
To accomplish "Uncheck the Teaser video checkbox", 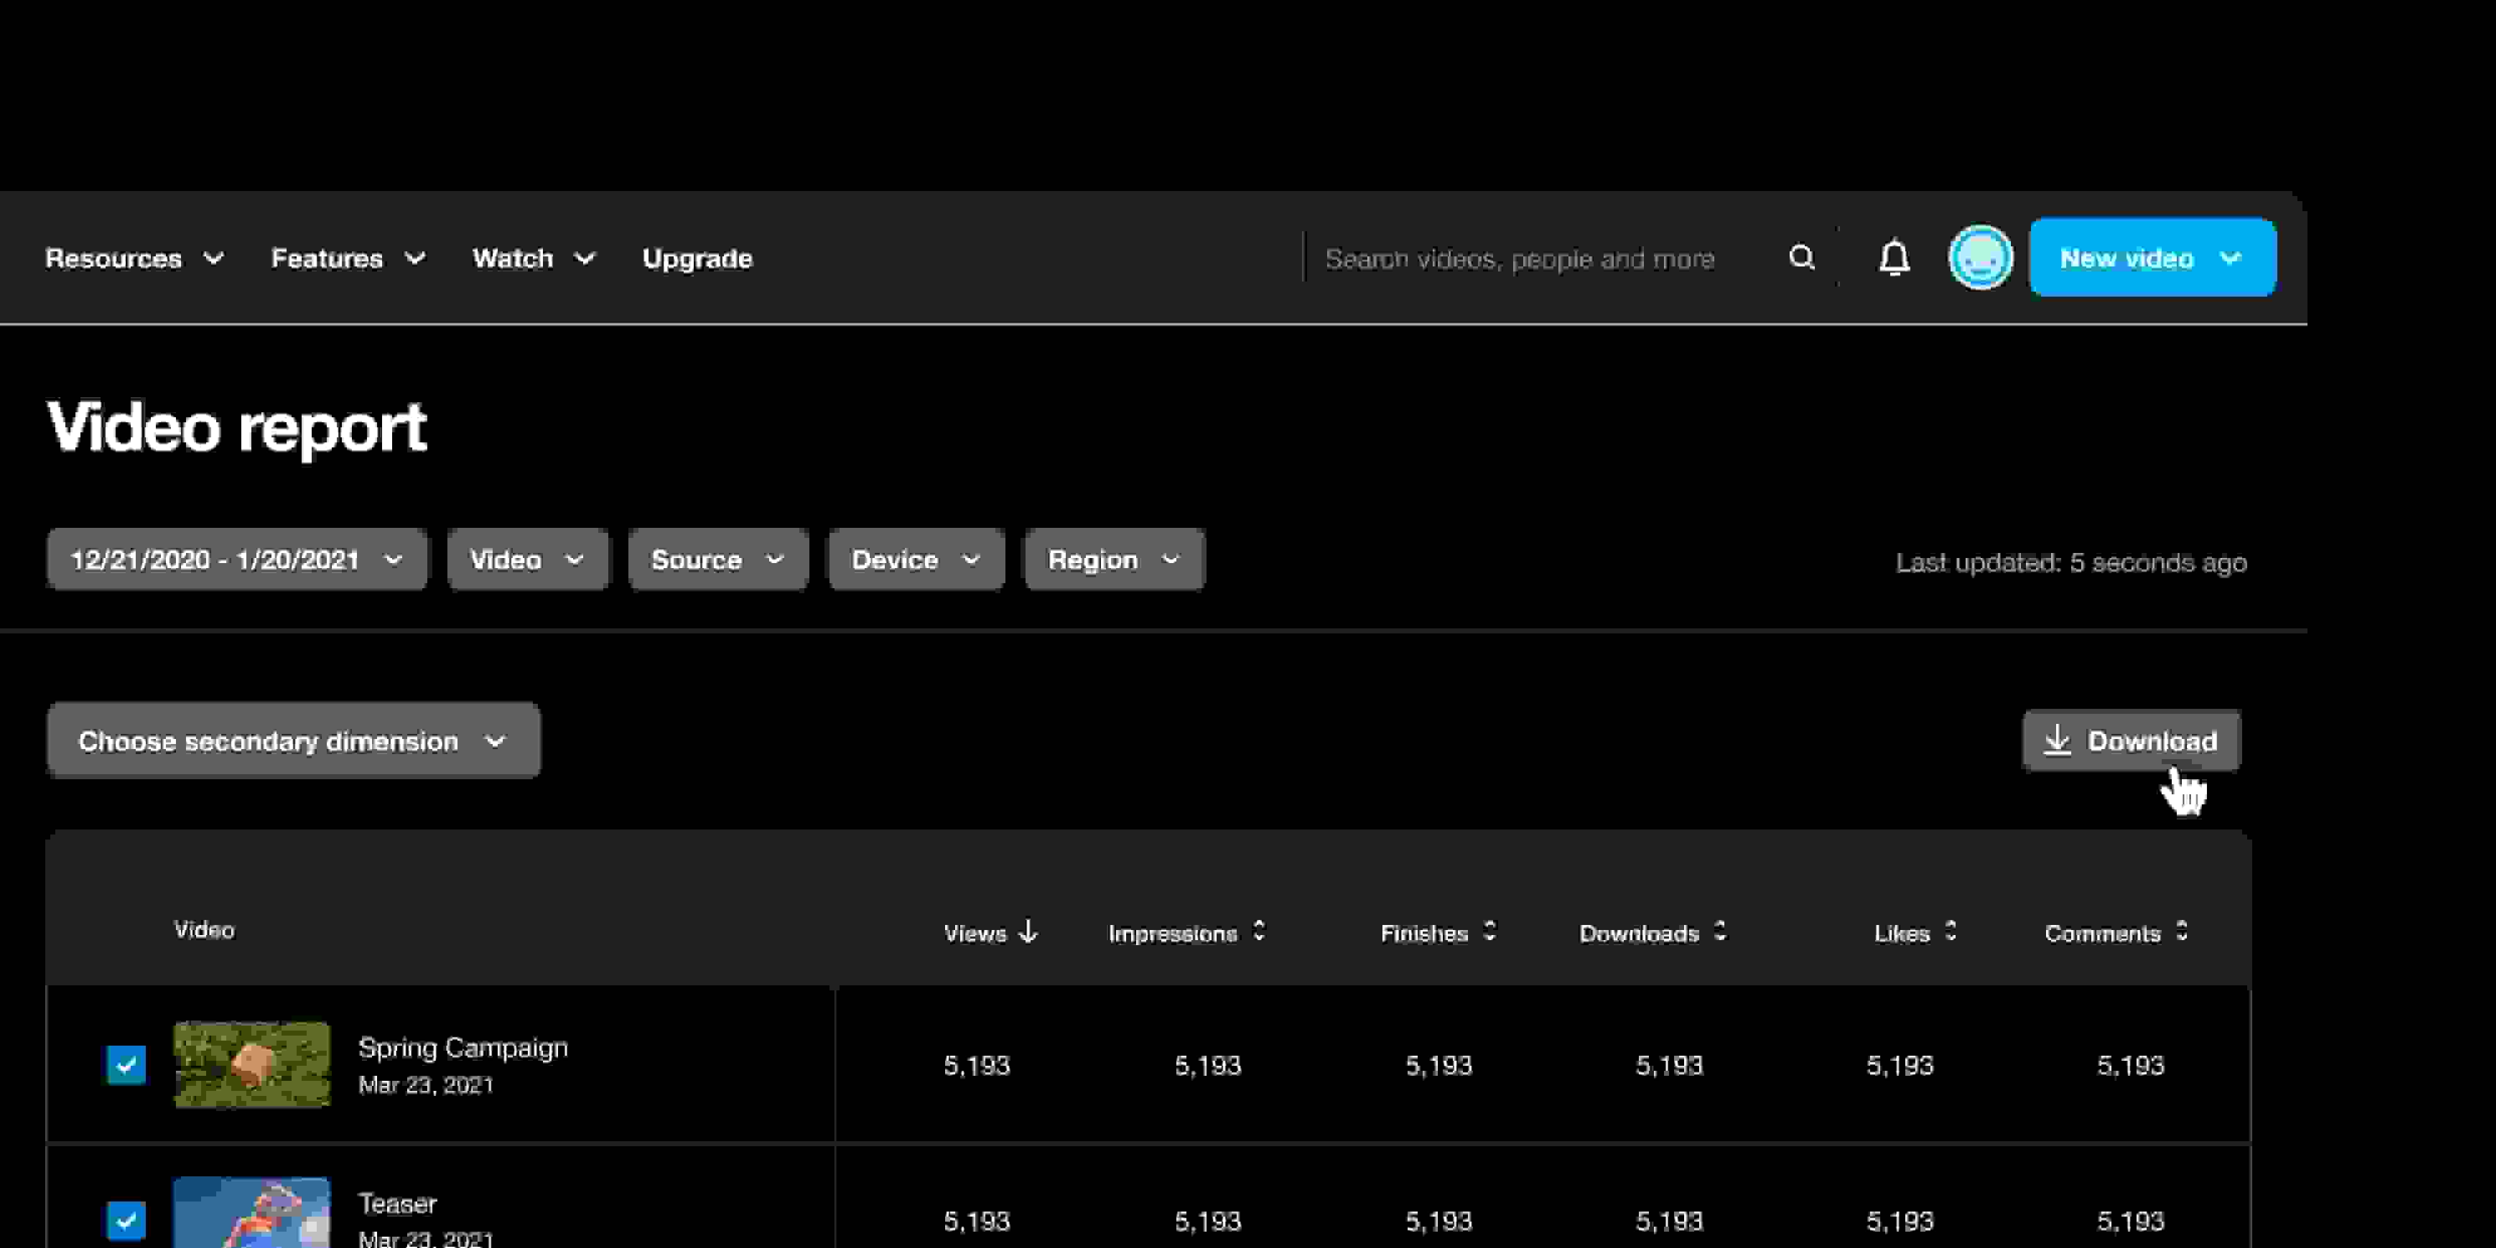I will pyautogui.click(x=126, y=1220).
